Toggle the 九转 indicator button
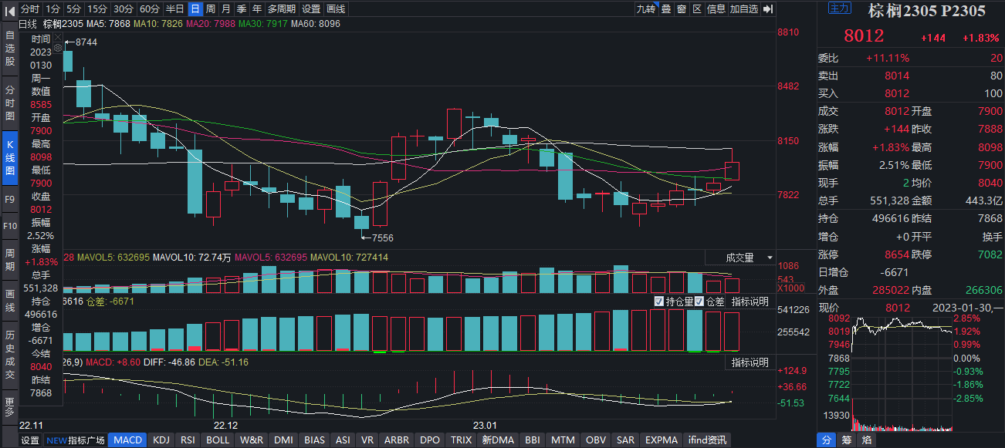Image resolution: width=1005 pixels, height=448 pixels. tap(645, 9)
